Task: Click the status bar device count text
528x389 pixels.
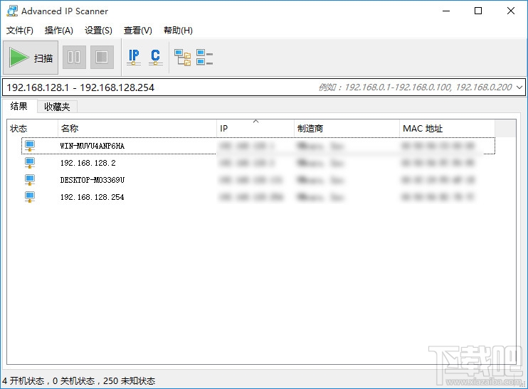Action: coord(79,381)
